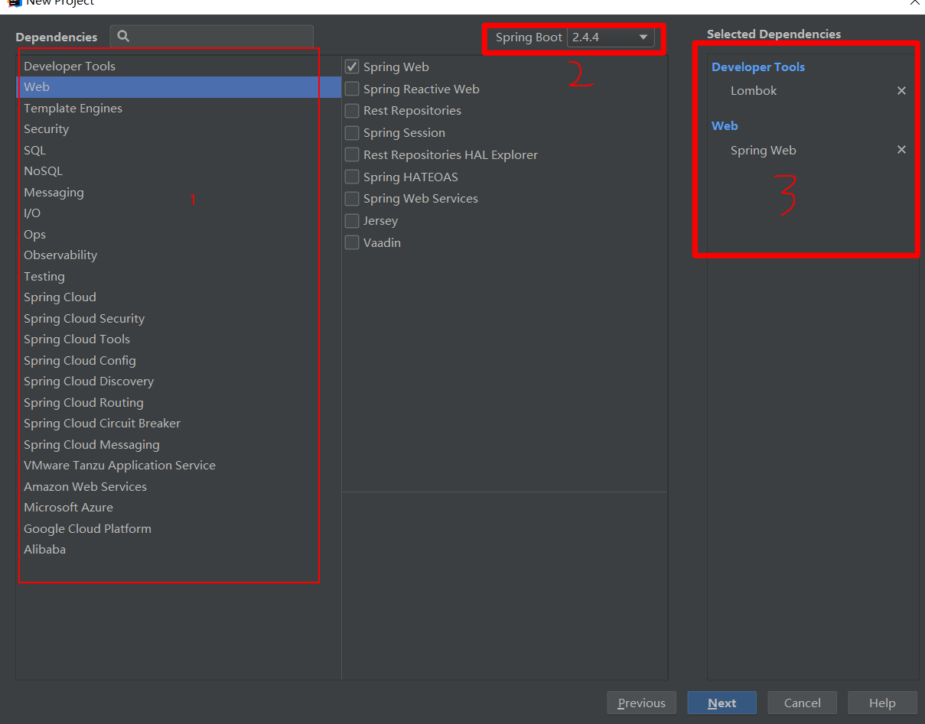Image resolution: width=925 pixels, height=724 pixels.
Task: Check the Spring HATEOAS dependency
Action: [x=352, y=177]
